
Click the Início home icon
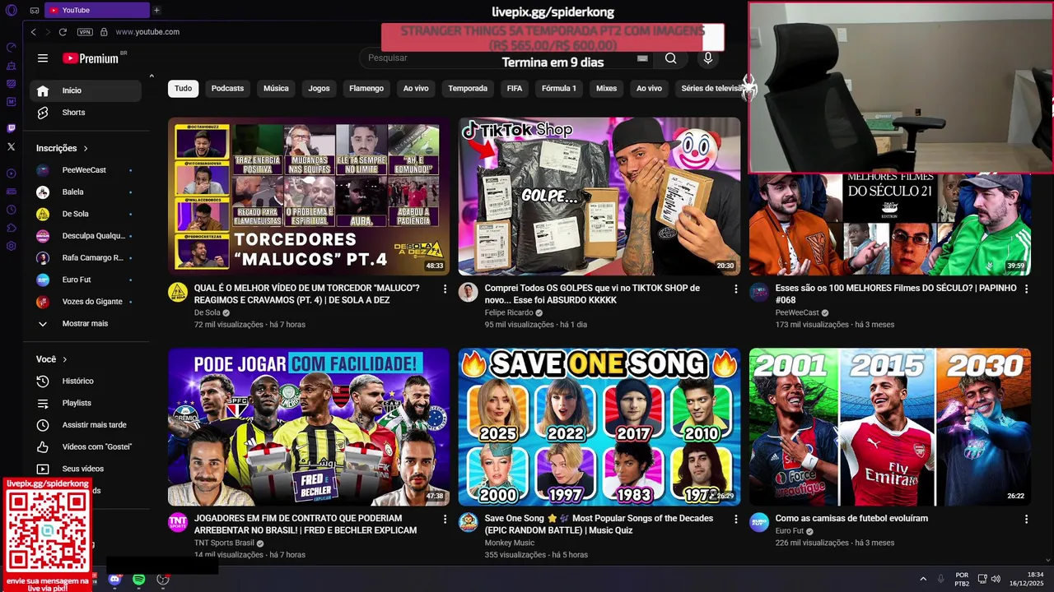click(x=43, y=90)
